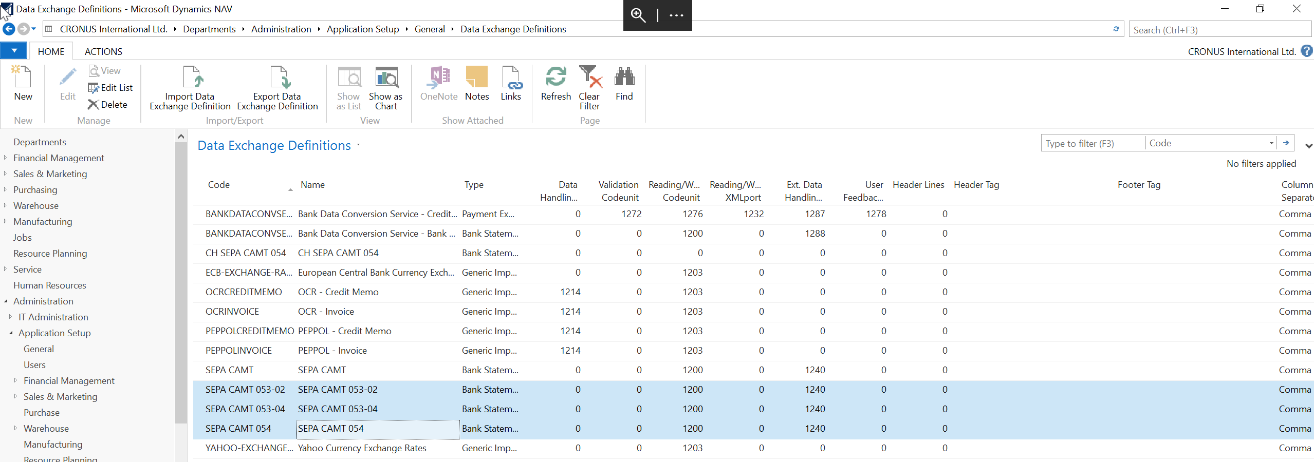The image size is (1314, 462).
Task: Refresh the address bar path
Action: click(x=1116, y=29)
